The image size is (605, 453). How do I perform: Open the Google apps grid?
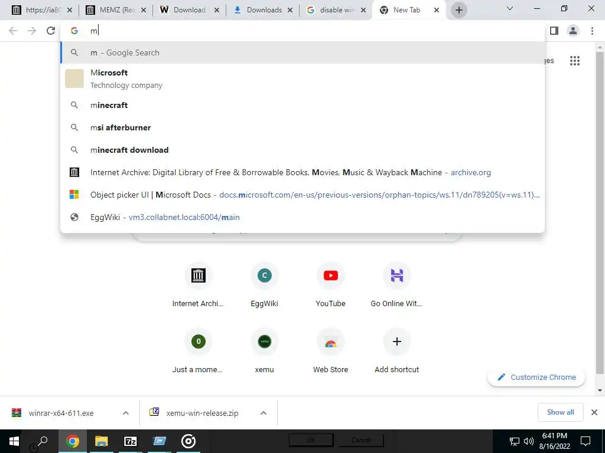coord(574,61)
